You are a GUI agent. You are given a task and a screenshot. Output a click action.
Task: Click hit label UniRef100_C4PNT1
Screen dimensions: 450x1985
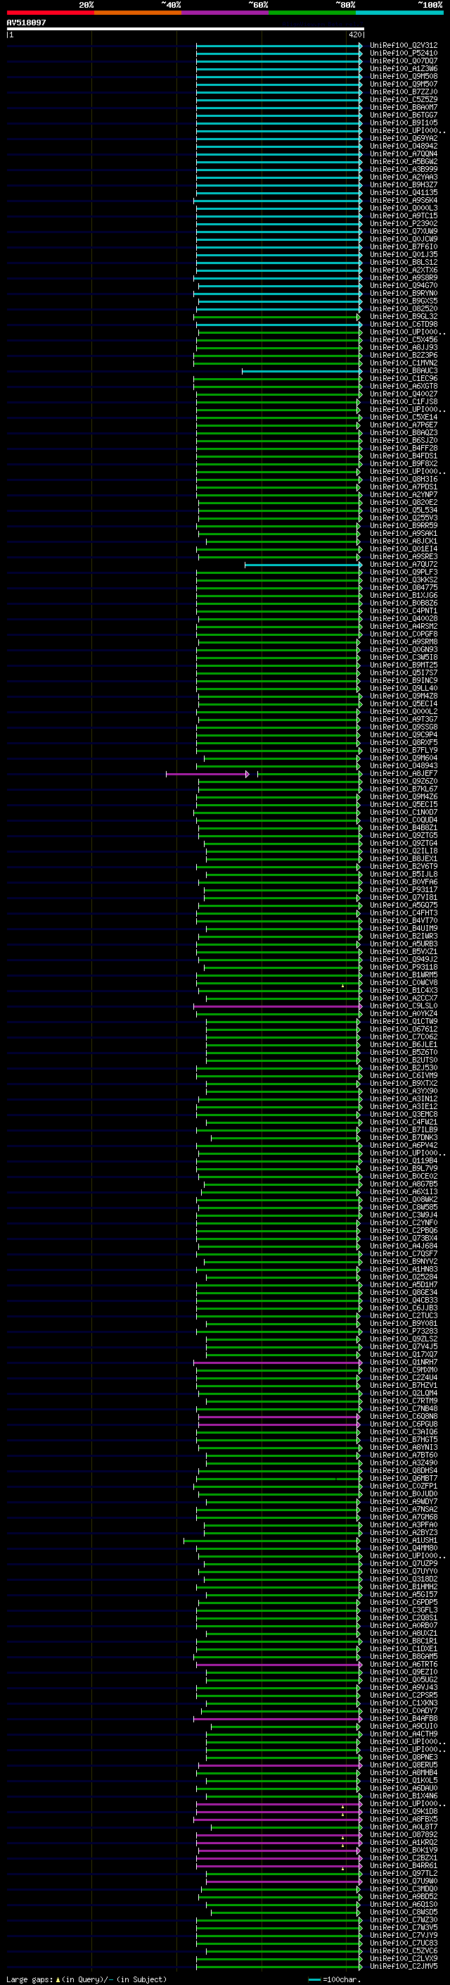click(404, 611)
